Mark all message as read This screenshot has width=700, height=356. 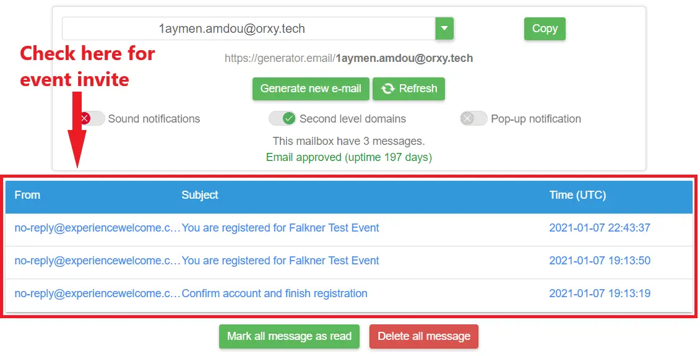coord(289,336)
